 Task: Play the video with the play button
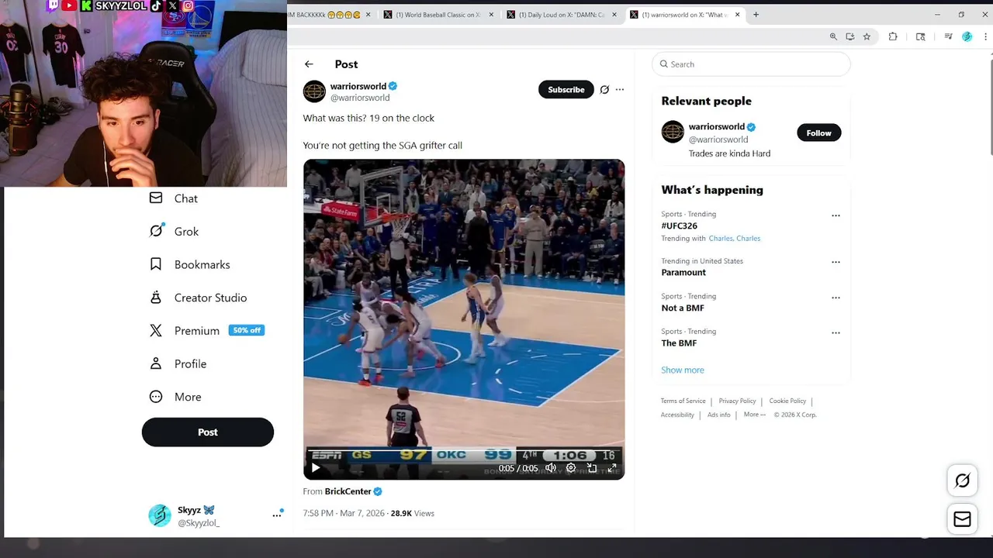(x=316, y=468)
